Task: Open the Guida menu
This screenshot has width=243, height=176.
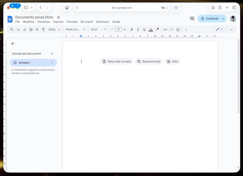Action: tap(116, 22)
